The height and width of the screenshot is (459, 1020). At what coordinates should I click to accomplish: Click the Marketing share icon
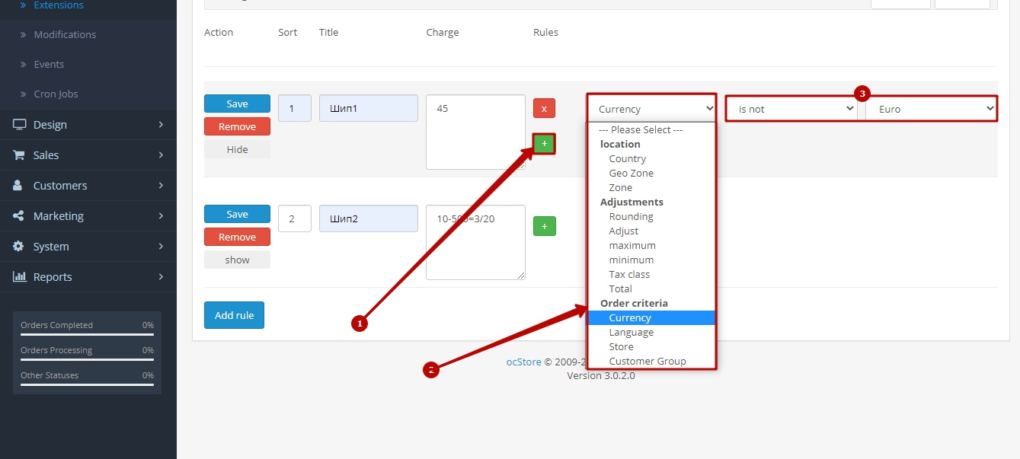tap(18, 215)
